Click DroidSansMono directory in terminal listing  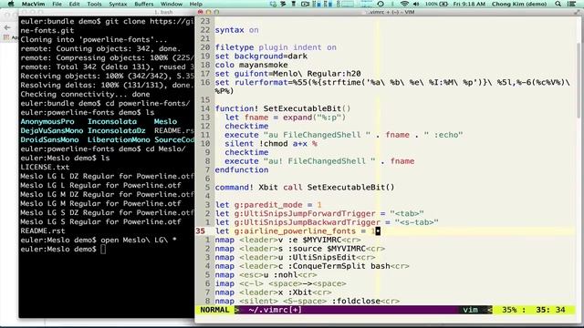49,139
